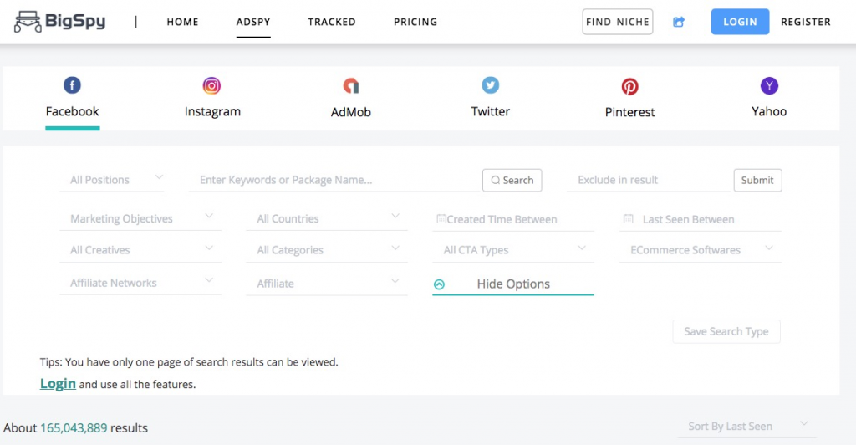This screenshot has width=856, height=445.
Task: Click the Last Seen Between date field
Action: (x=701, y=219)
